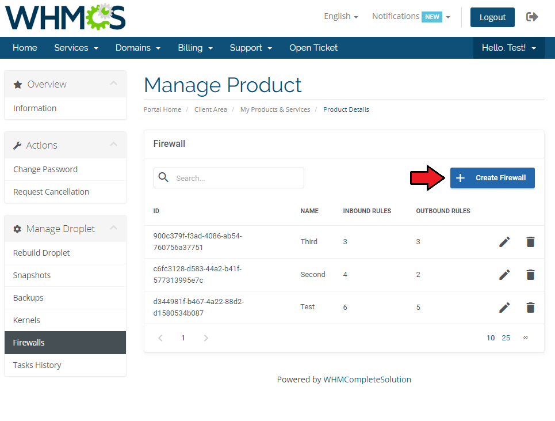Click the exit door icon beside Logout

pos(532,17)
